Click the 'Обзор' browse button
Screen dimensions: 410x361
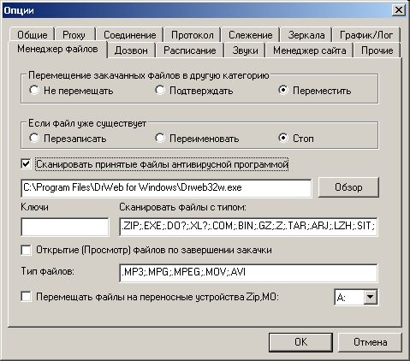pos(348,187)
